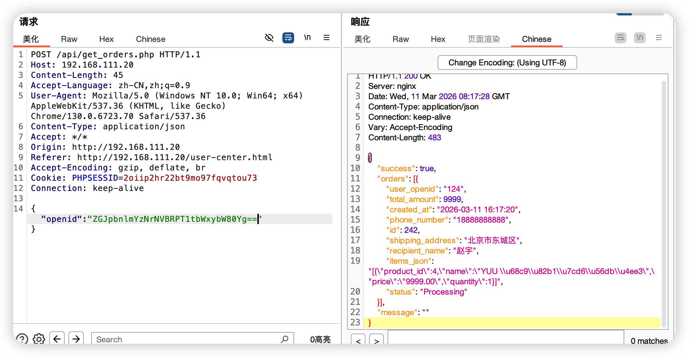The height and width of the screenshot is (357, 689).
Task: Go to next match with right arrow
Action: [76, 339]
